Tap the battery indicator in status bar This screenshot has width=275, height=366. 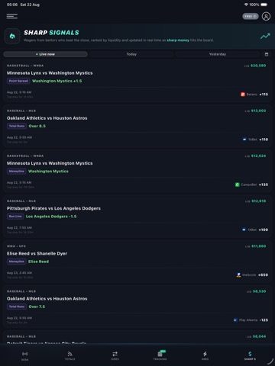coord(264,5)
